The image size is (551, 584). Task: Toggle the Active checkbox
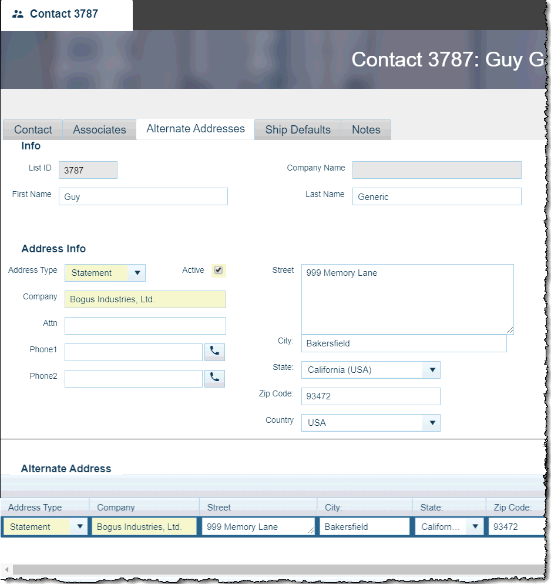[219, 271]
